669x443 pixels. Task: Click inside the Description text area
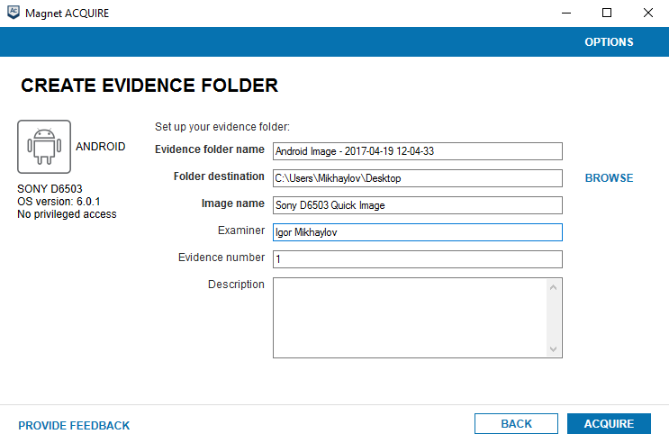410,318
